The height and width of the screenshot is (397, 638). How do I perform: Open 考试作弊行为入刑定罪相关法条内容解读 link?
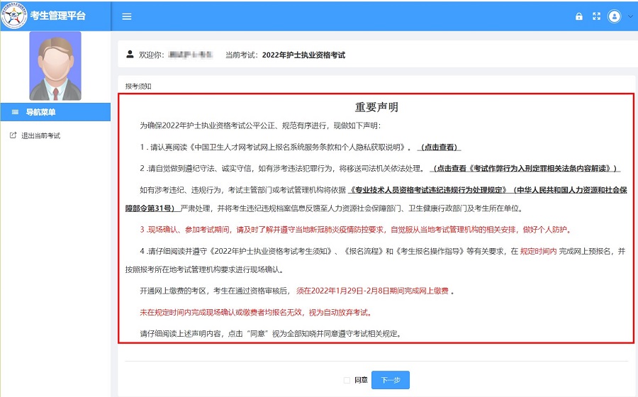(x=525, y=169)
